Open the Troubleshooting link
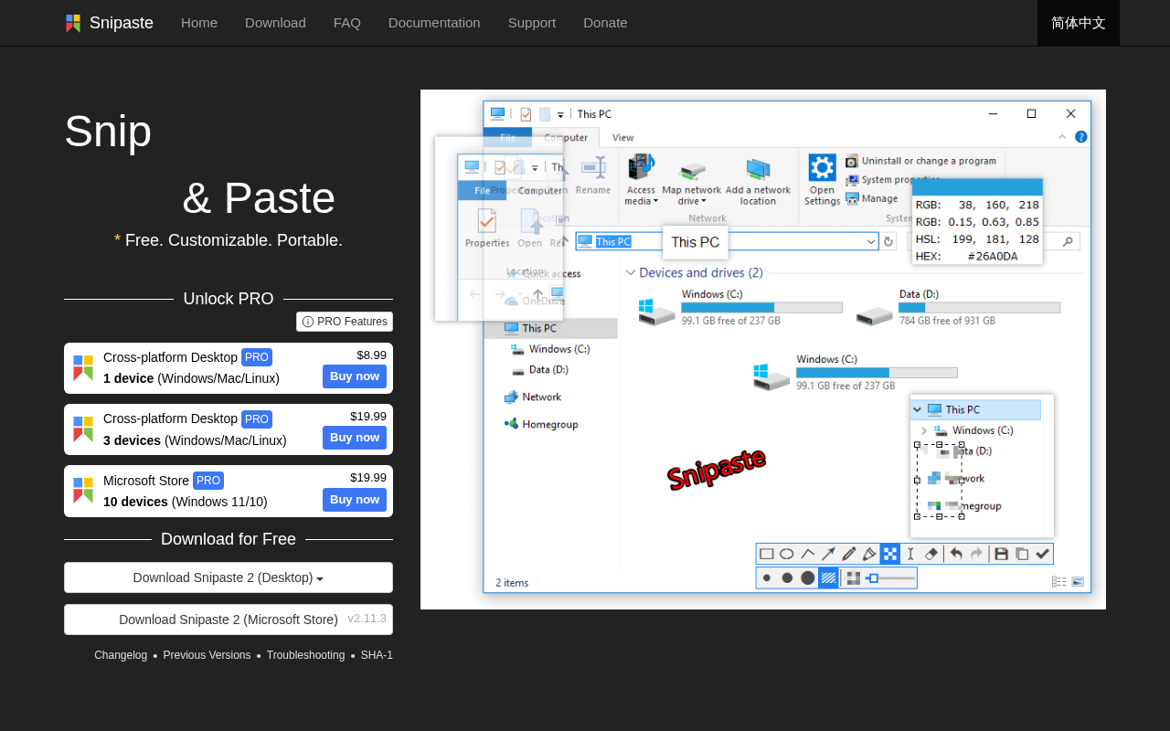The width and height of the screenshot is (1170, 731). pyautogui.click(x=305, y=655)
